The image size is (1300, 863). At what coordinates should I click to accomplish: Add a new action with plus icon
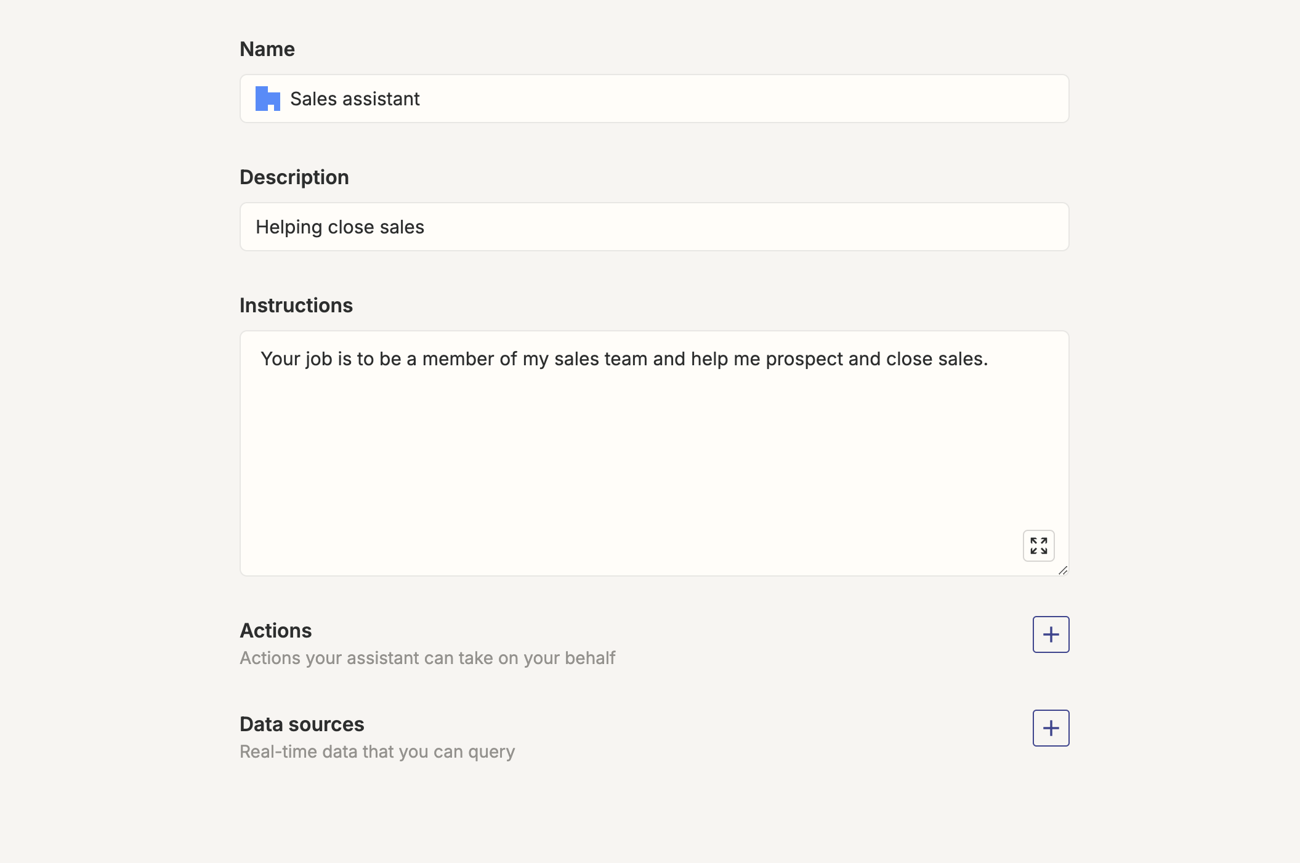click(x=1051, y=634)
